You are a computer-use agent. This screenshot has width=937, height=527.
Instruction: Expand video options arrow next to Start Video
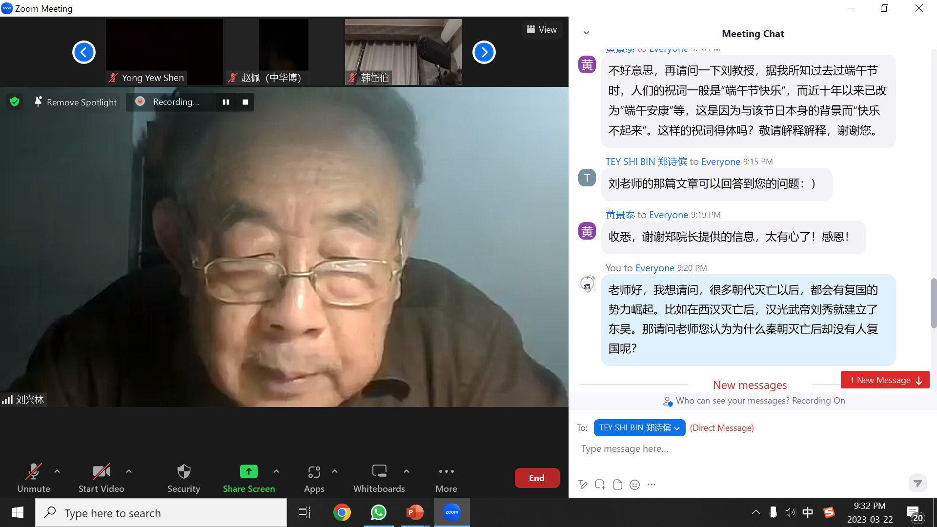tap(129, 471)
